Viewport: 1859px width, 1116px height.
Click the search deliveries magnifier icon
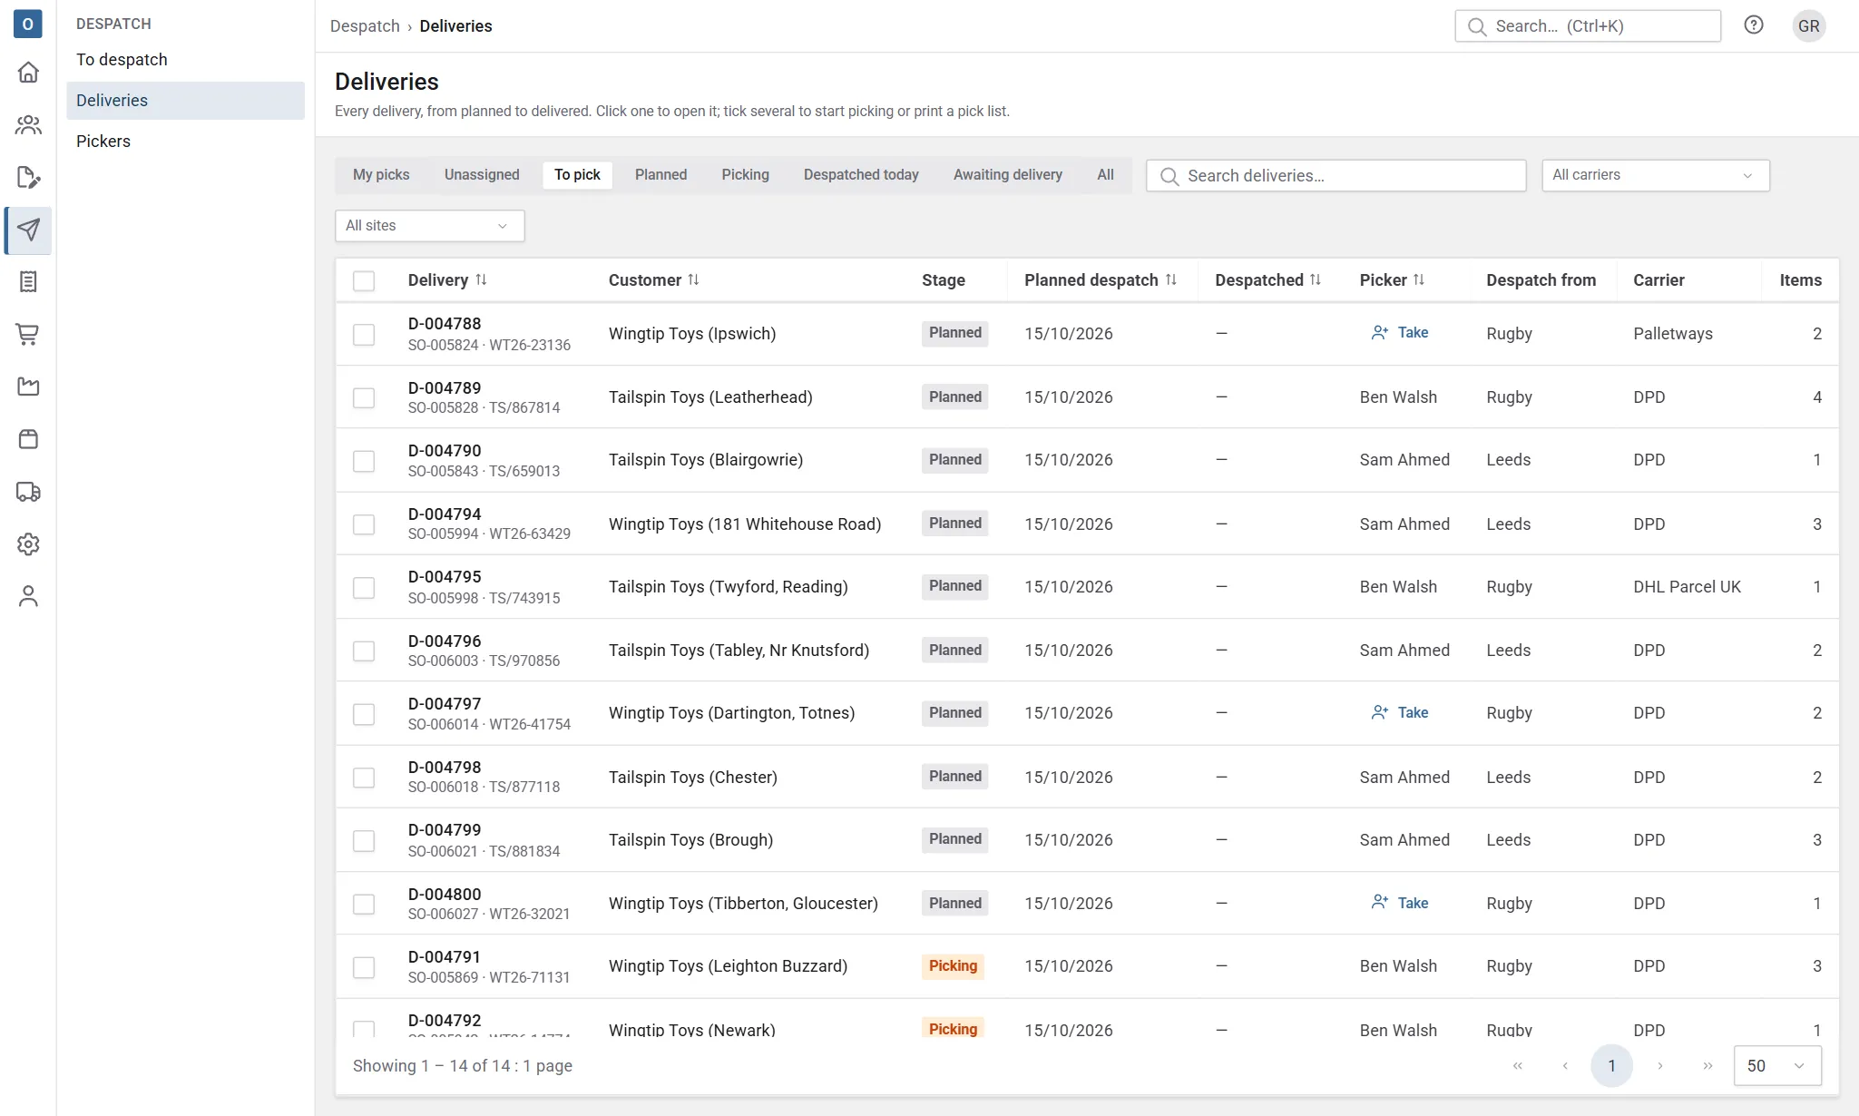click(x=1169, y=176)
